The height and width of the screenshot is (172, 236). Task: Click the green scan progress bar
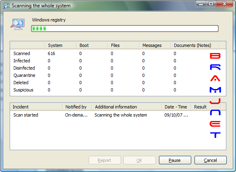click(x=125, y=29)
